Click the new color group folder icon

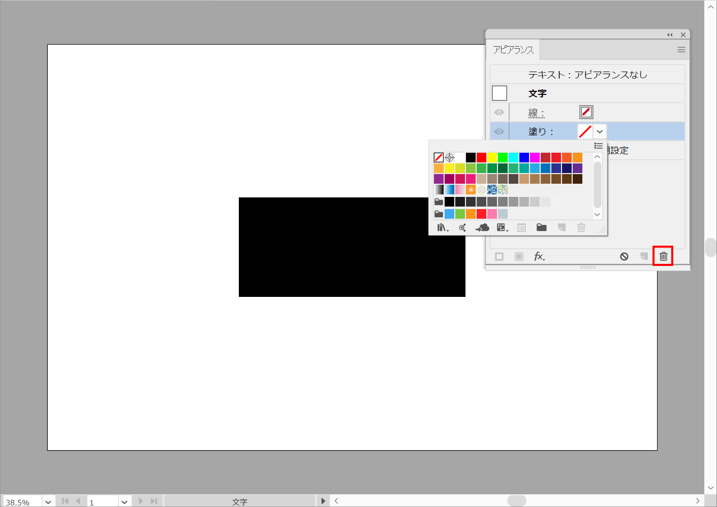coord(541,227)
